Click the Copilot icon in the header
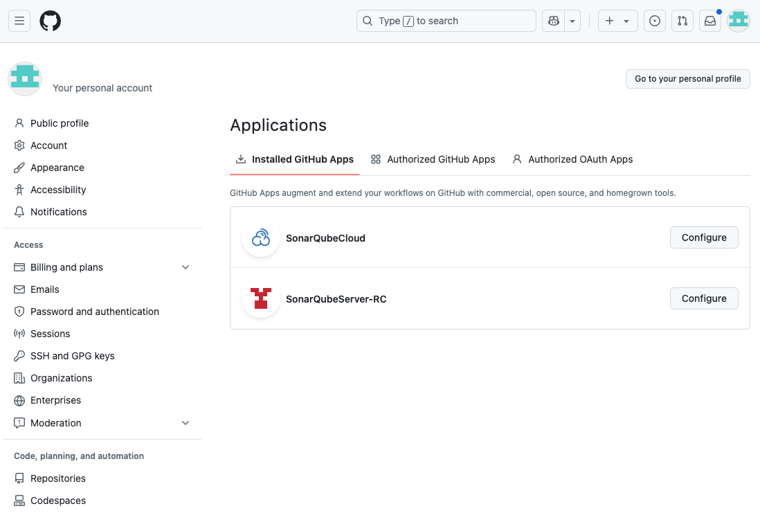The height and width of the screenshot is (513, 760). (x=553, y=21)
